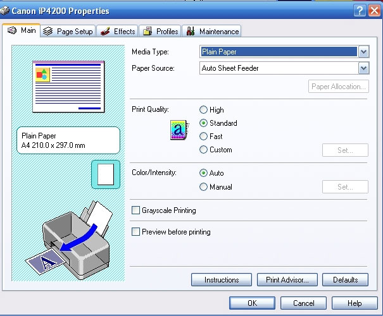
Task: Switch to the Maintenance tab
Action: coord(211,31)
